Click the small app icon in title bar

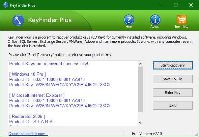[x=6, y=5]
